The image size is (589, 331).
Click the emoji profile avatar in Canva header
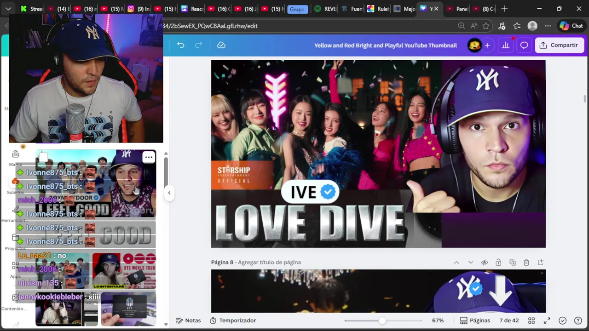click(474, 45)
